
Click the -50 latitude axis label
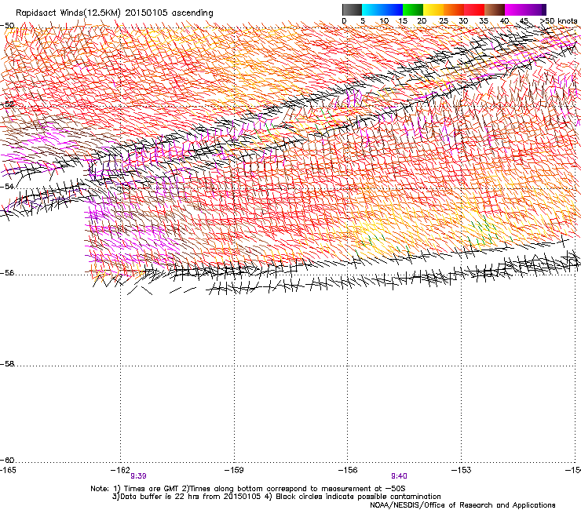pos(7,26)
